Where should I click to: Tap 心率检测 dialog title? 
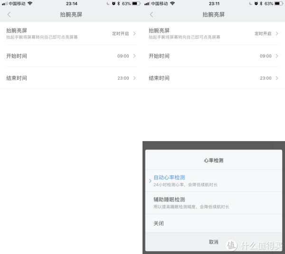(x=214, y=161)
